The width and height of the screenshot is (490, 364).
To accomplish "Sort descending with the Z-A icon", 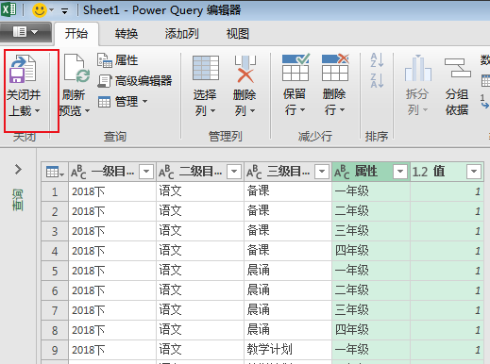I will point(377,80).
